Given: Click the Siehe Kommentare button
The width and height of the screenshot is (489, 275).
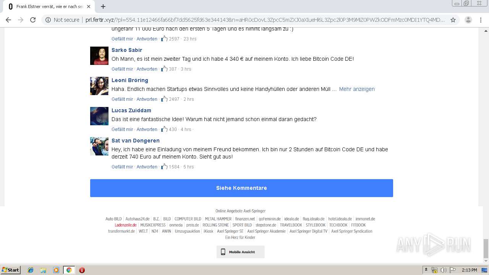Looking at the screenshot, I should [241, 188].
